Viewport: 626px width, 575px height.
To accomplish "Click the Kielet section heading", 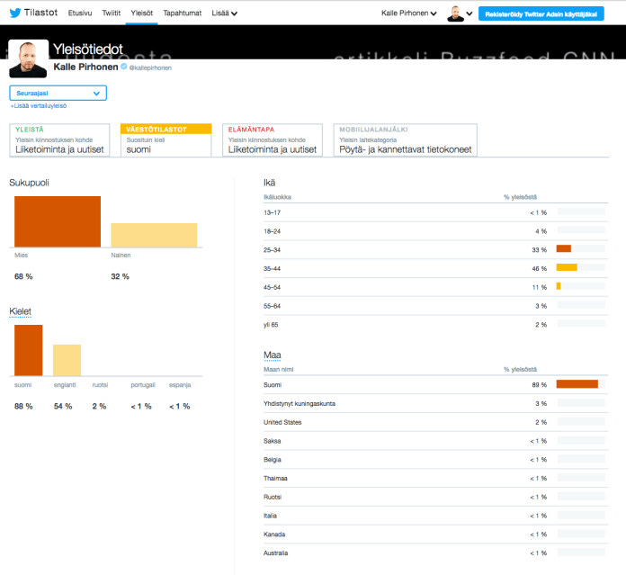I will 21,311.
